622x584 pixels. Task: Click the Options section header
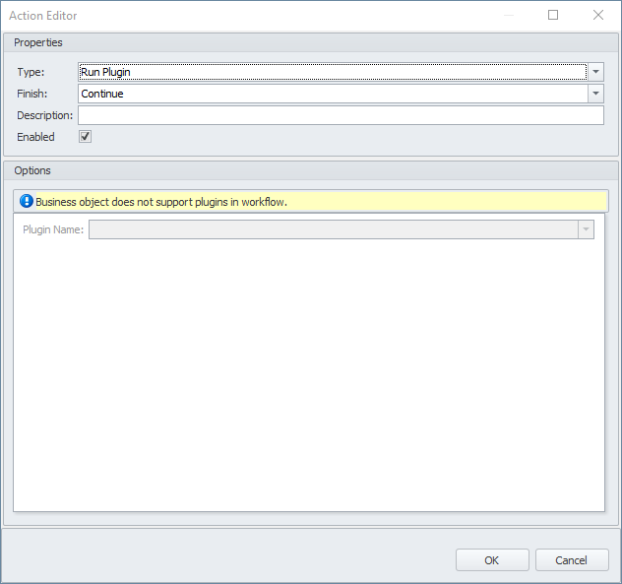[32, 170]
